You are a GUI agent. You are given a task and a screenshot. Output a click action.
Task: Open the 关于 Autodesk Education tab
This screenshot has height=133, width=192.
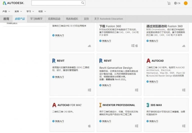click(108, 19)
